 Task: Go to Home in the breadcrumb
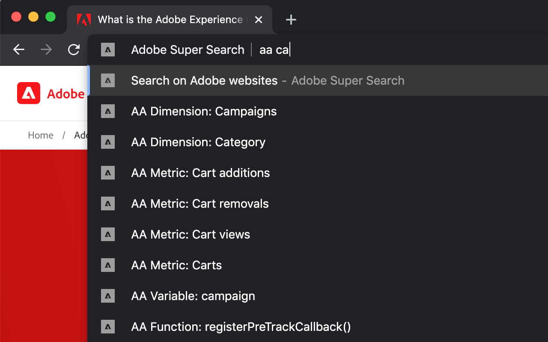(x=41, y=135)
